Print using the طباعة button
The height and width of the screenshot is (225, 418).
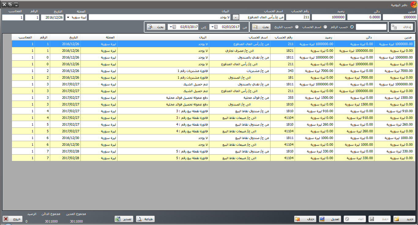[x=145, y=219]
